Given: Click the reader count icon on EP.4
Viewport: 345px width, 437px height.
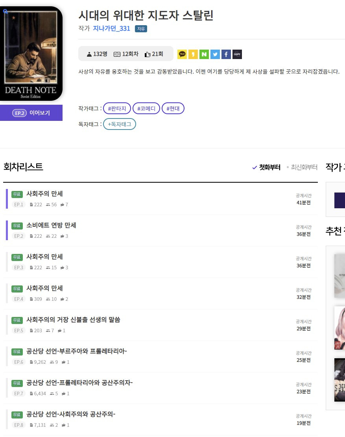Looking at the screenshot, I should tap(48, 299).
